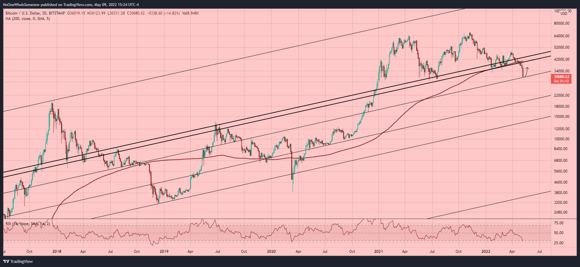Click the 52000.00 price axis label
The height and width of the screenshot is (267, 580).
[562, 47]
